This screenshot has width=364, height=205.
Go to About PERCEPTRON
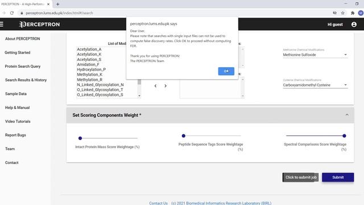click(23, 39)
